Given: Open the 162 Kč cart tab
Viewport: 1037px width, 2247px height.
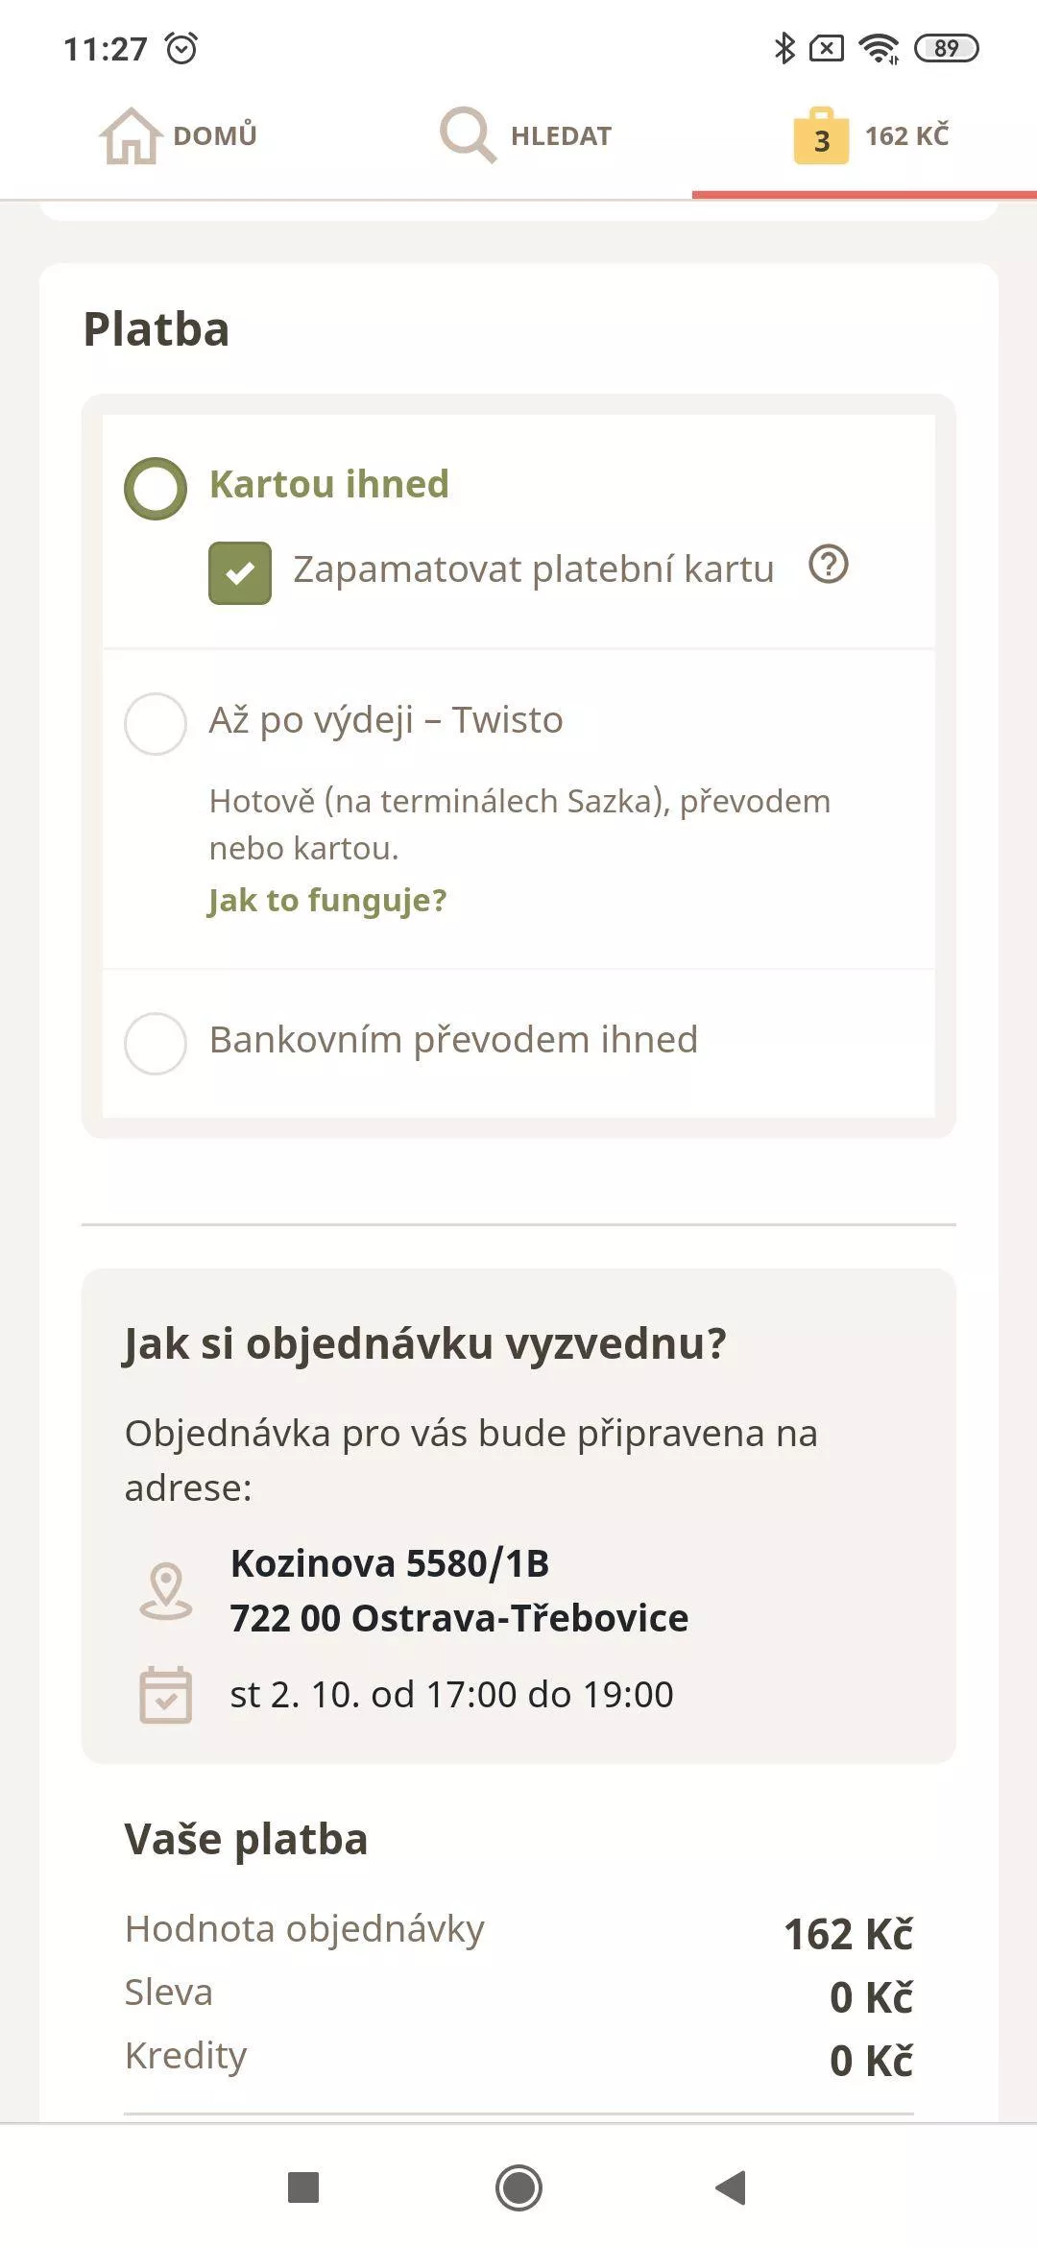Looking at the screenshot, I should [x=871, y=135].
